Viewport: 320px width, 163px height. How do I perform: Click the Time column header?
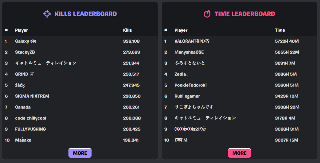point(280,30)
